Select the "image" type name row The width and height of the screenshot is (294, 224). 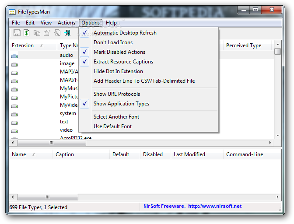67,63
